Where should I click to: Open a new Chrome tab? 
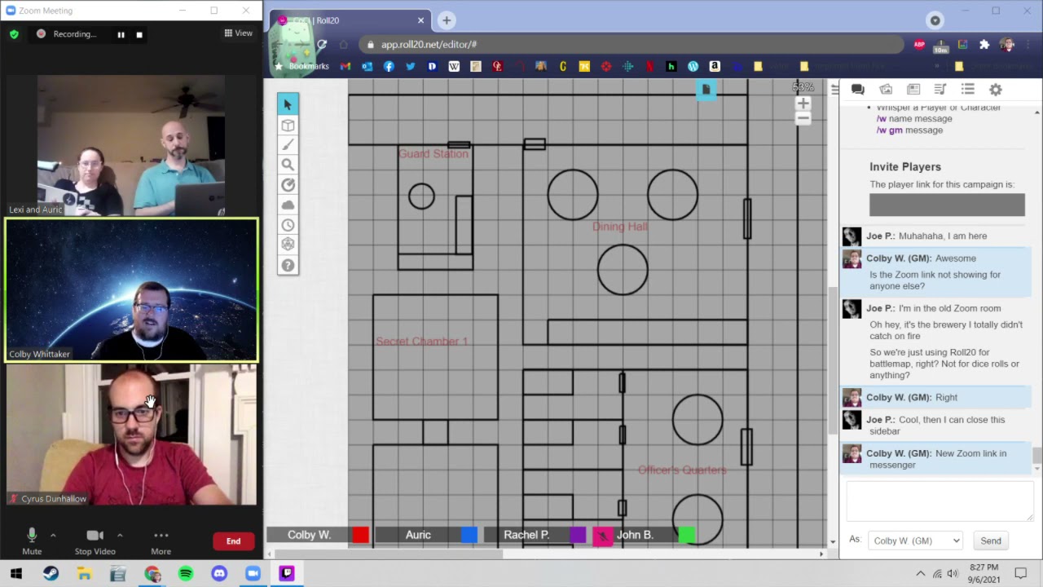(447, 20)
